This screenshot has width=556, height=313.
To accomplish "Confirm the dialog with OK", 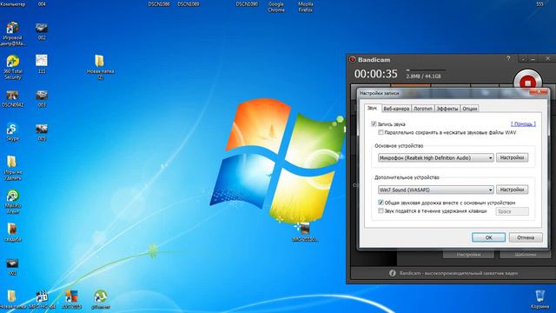I will 488,237.
